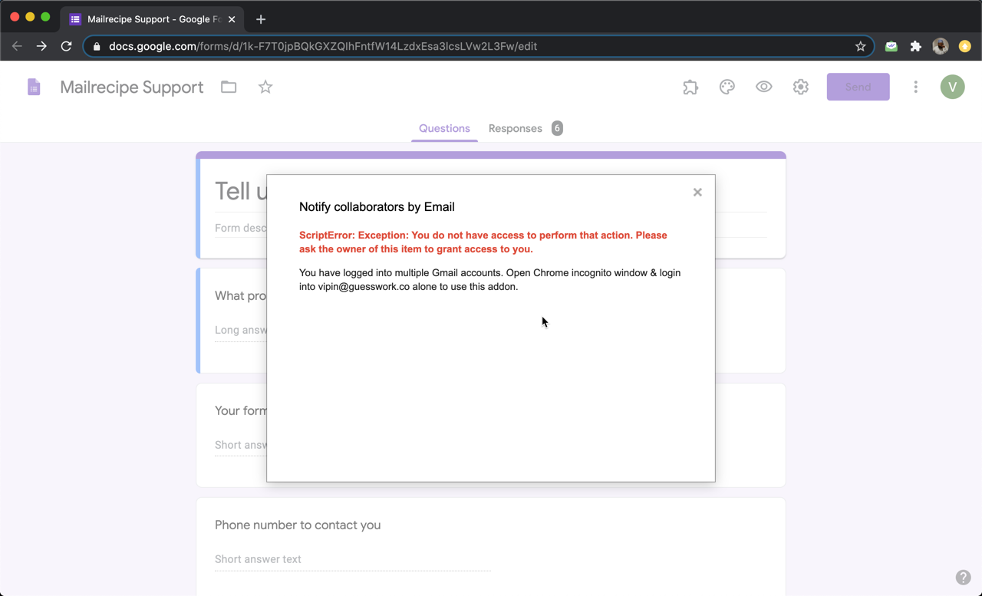Open Forms home via the purple document icon

pyautogui.click(x=34, y=87)
